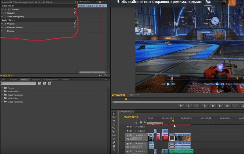Collapse the Video 1 track
This screenshot has height=154, width=244.
click(136, 135)
